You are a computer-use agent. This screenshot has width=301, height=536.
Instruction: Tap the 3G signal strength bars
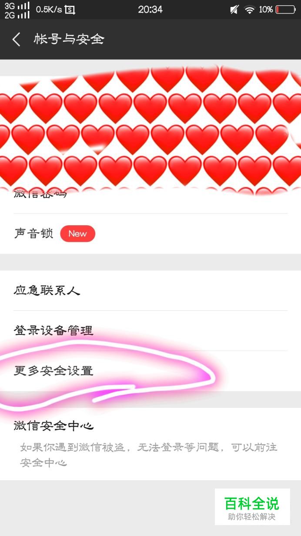24,6
